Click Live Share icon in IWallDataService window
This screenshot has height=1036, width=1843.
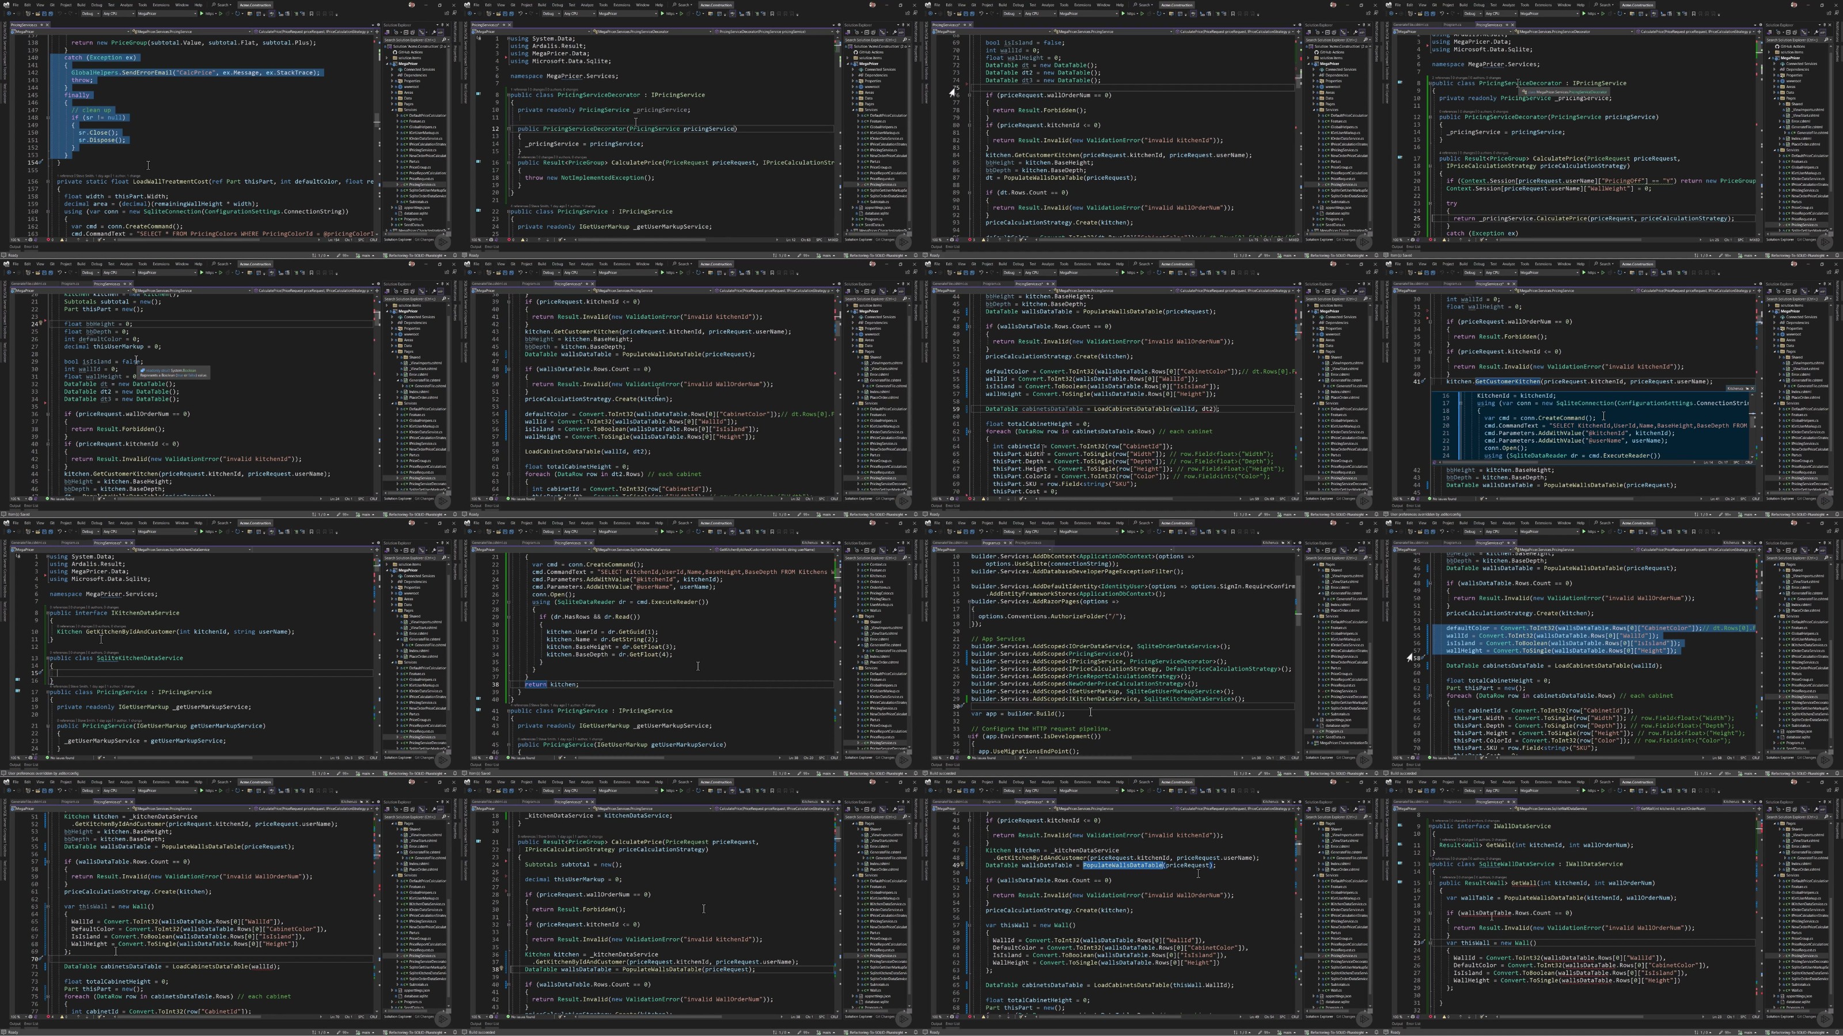pyautogui.click(x=1829, y=790)
